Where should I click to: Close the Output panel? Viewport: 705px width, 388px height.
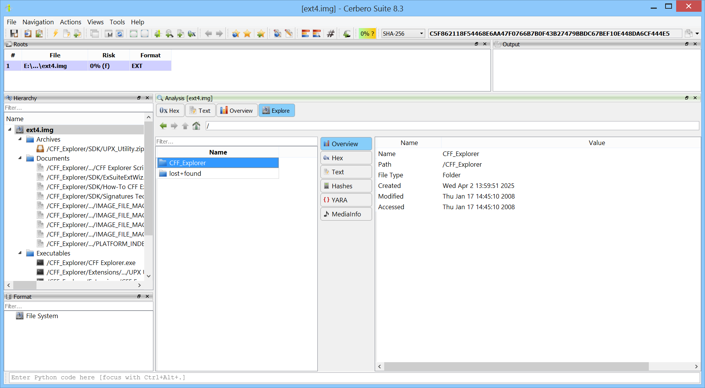point(695,44)
